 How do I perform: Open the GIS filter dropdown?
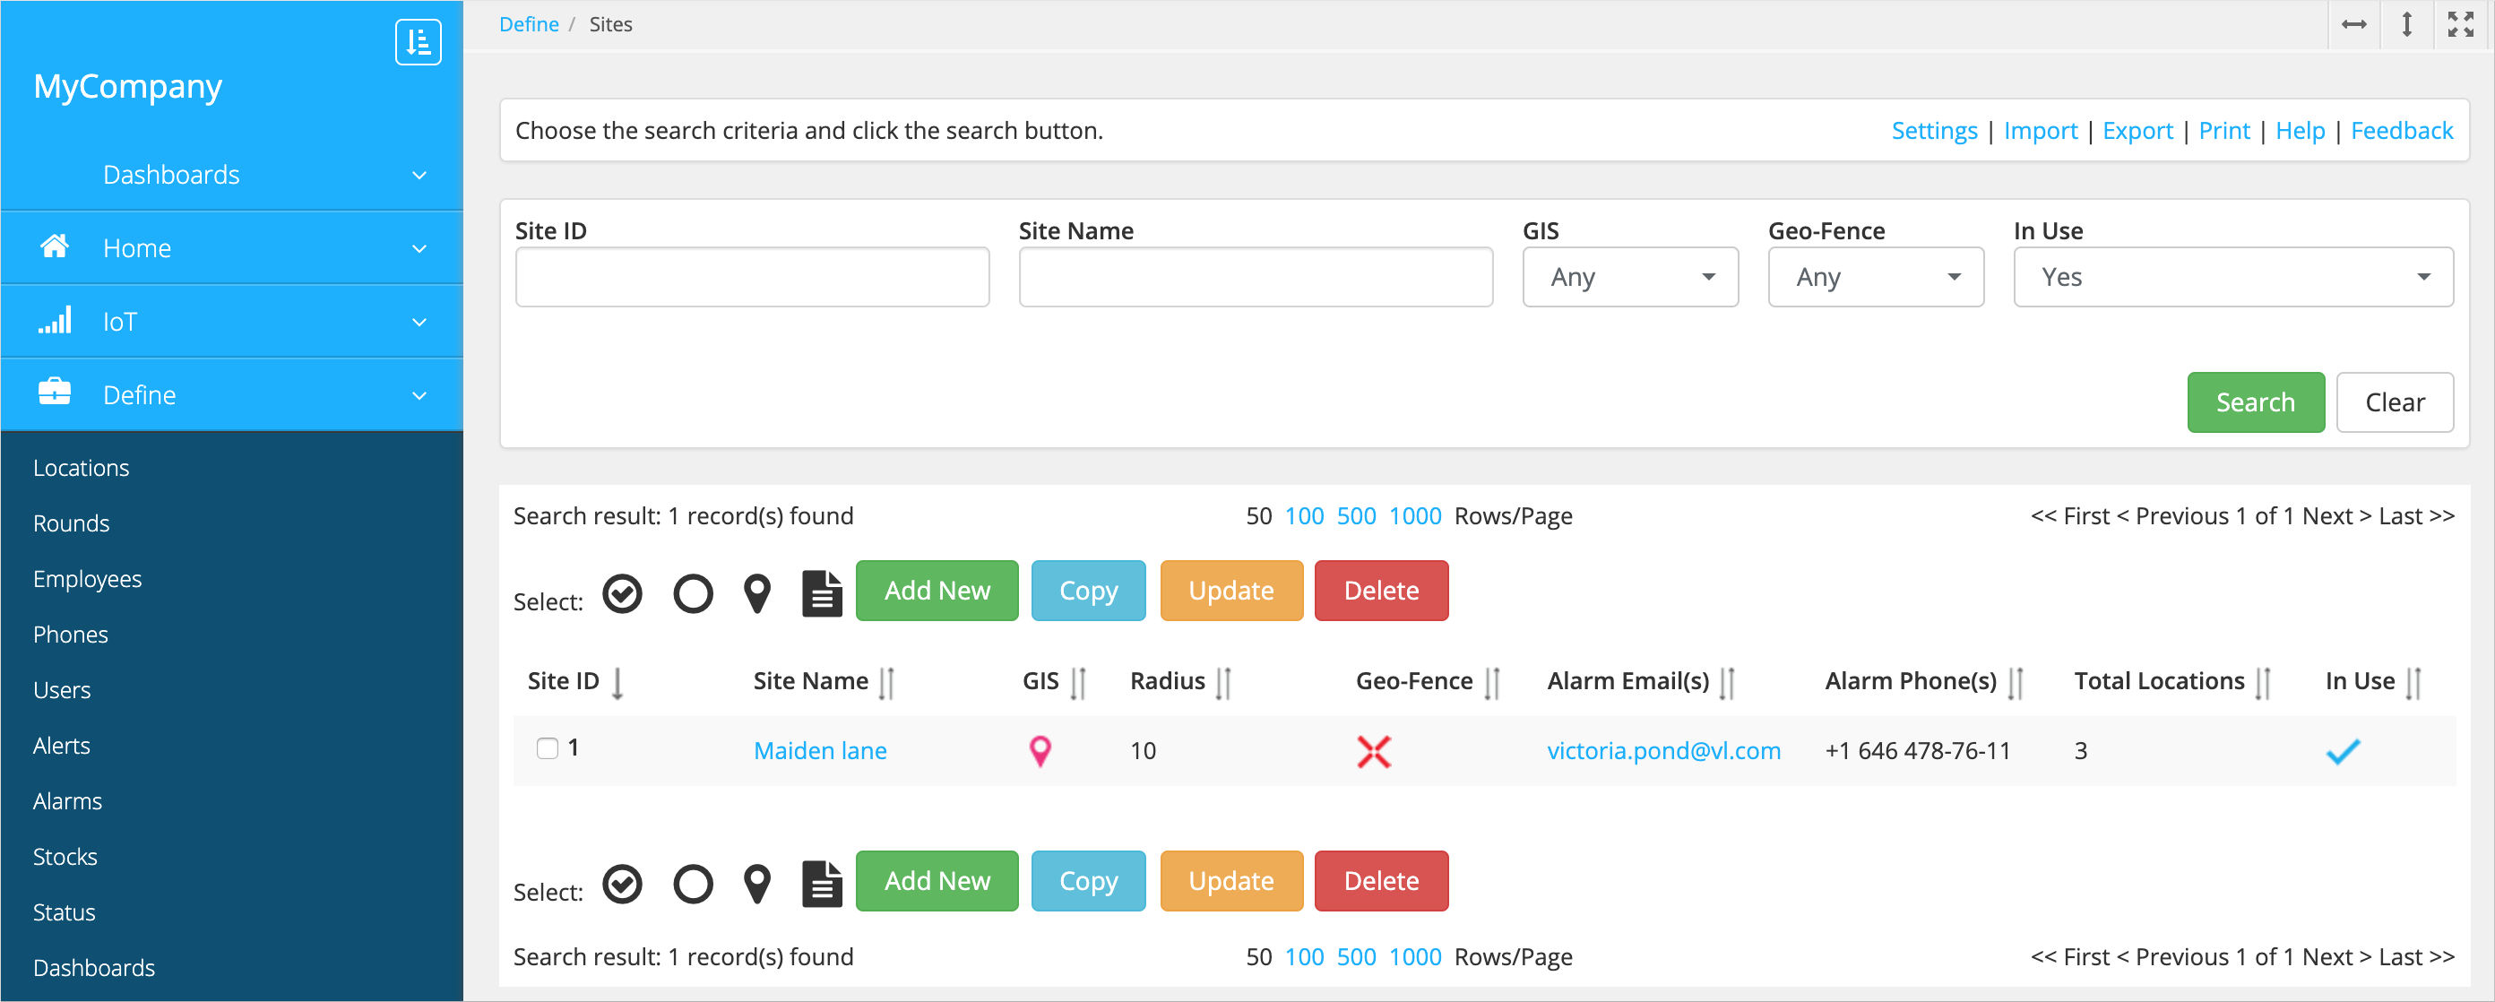click(x=1629, y=277)
